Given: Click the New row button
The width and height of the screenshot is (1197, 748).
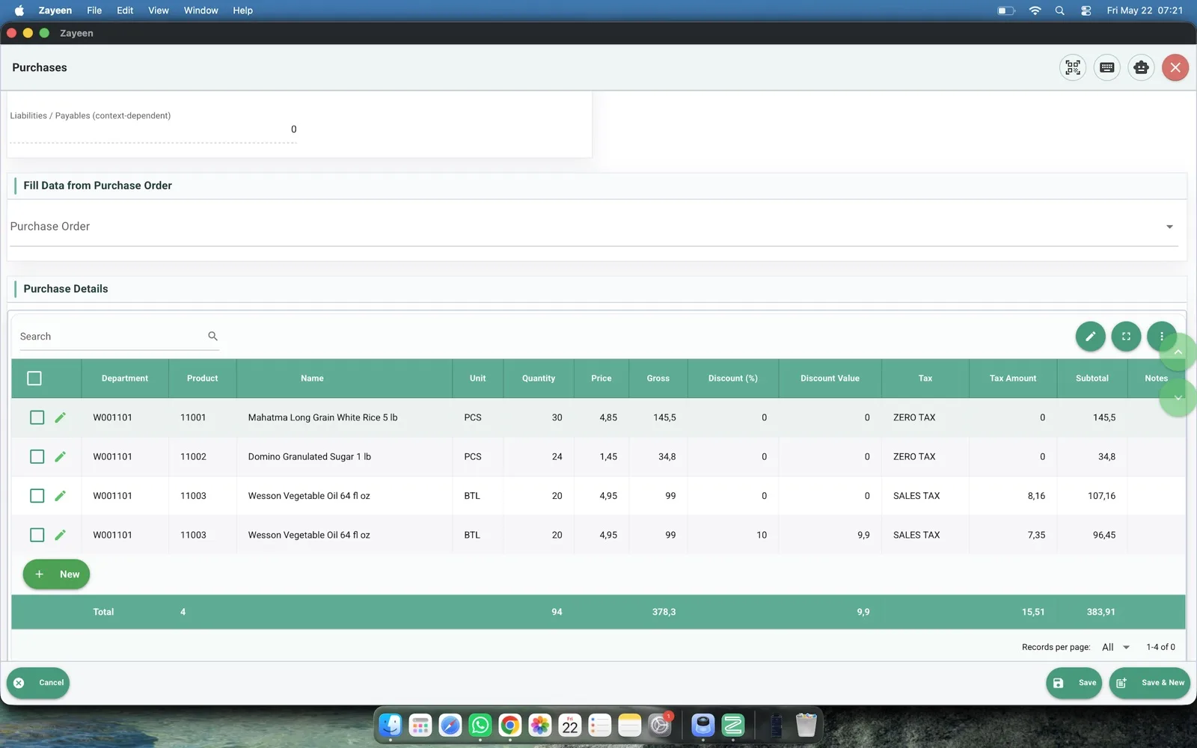Looking at the screenshot, I should point(56,574).
